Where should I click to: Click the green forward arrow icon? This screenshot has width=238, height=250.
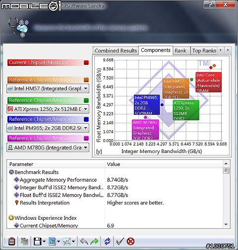click(94, 242)
